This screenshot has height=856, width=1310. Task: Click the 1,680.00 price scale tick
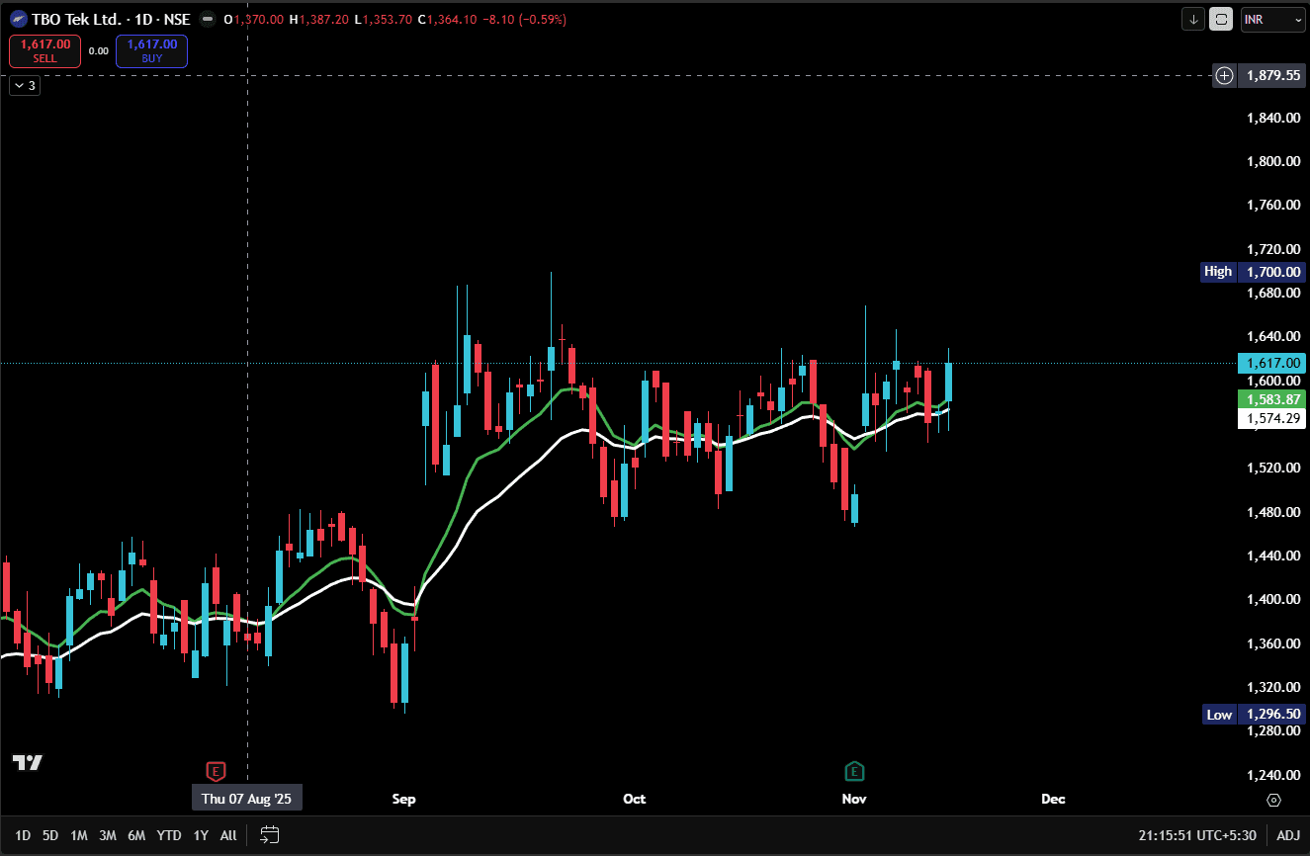[x=1272, y=293]
